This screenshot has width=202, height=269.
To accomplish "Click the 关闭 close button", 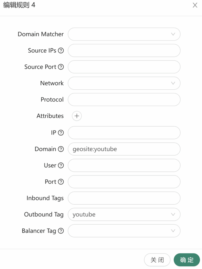I will pos(157,260).
